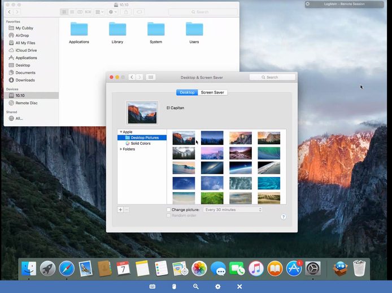Show remote keyboard in blue toolbar
The height and width of the screenshot is (293, 392).
[x=153, y=286]
